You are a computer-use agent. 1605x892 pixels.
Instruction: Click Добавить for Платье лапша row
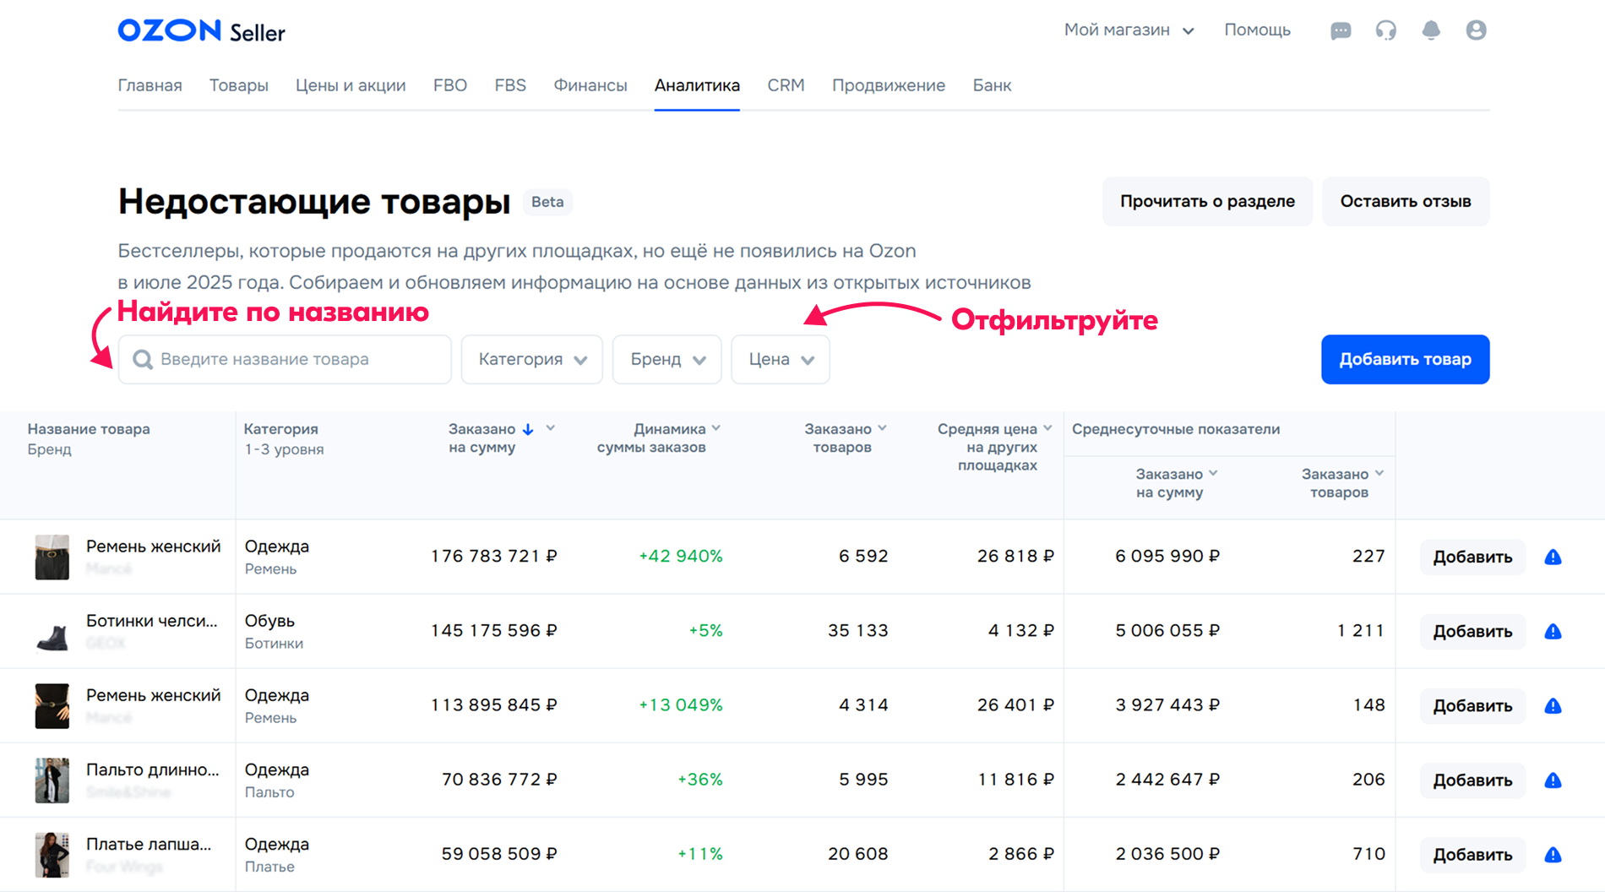pyautogui.click(x=1472, y=855)
